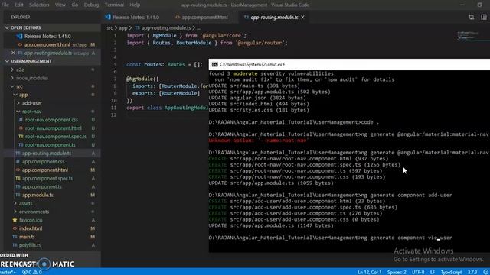
Task: Show errors and warnings count in status bar
Action: pos(32,272)
